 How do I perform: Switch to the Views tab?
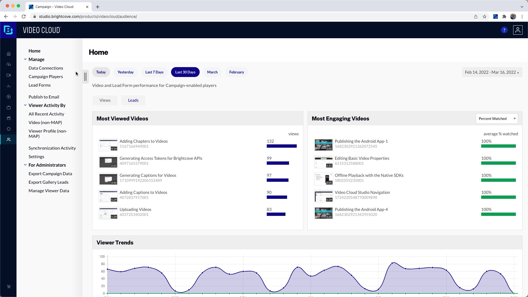point(105,100)
